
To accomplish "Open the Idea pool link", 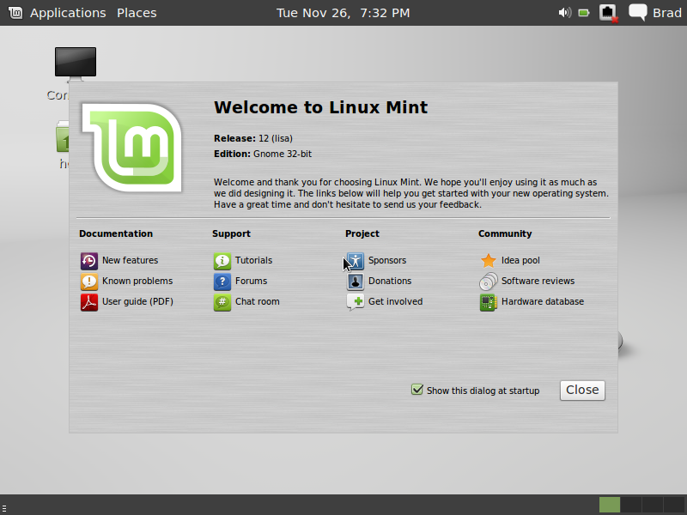I will 520,260.
